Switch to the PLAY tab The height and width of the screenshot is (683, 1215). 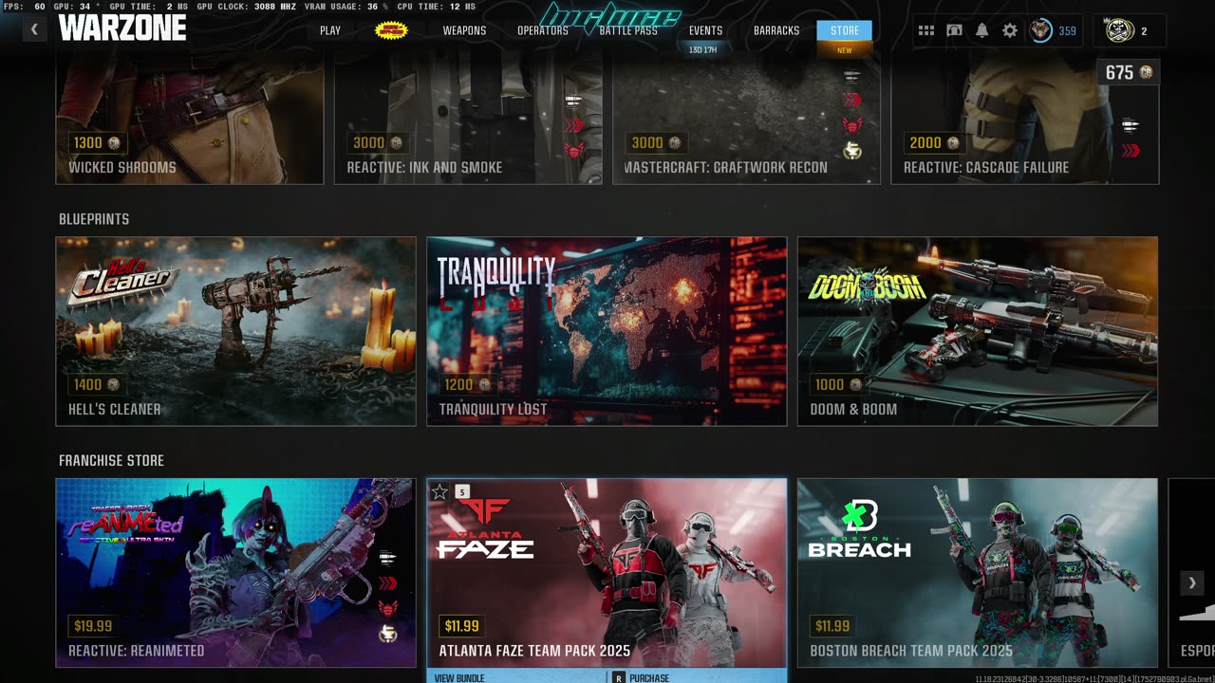(x=330, y=30)
